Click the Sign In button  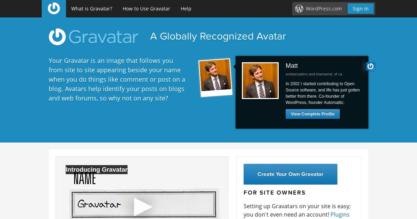(361, 9)
